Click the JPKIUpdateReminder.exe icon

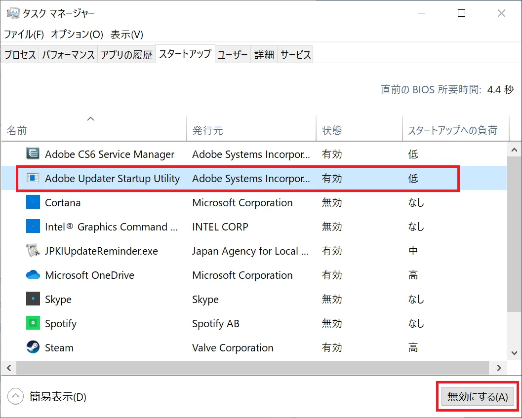(33, 250)
